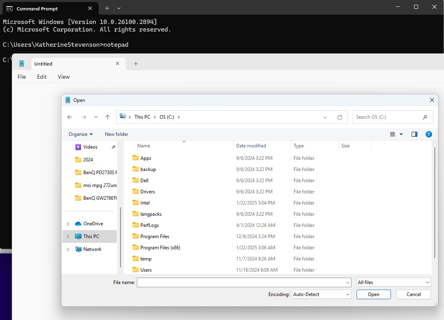This screenshot has width=444, height=320.
Task: Click the forward arrow in the Open dialog
Action: pyautogui.click(x=83, y=117)
